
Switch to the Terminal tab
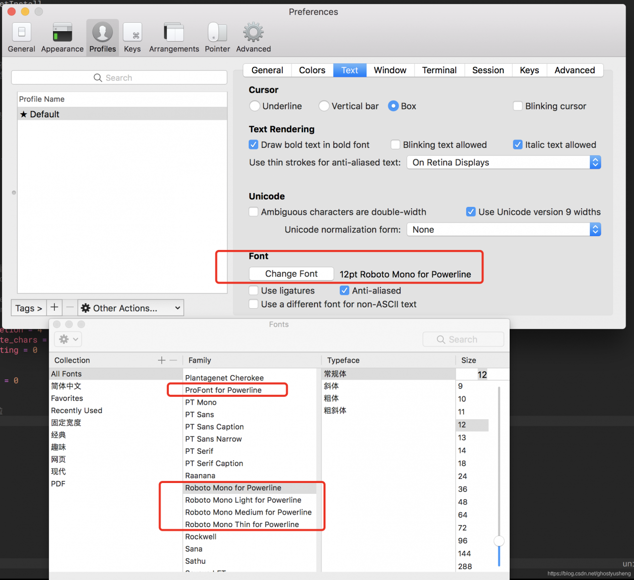click(439, 70)
